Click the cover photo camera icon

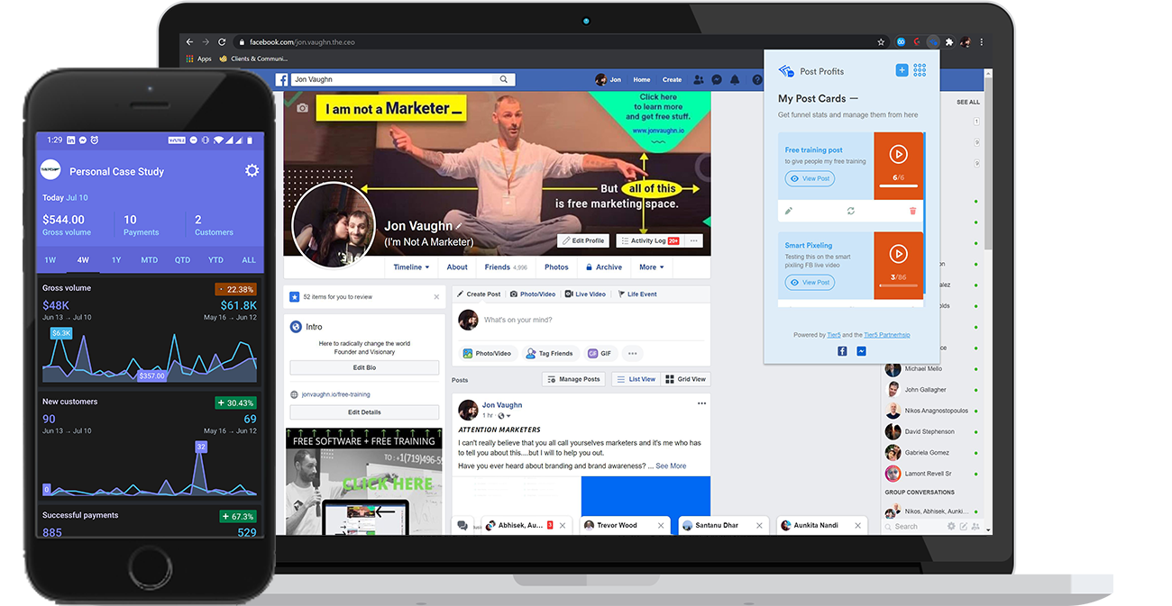coord(302,108)
